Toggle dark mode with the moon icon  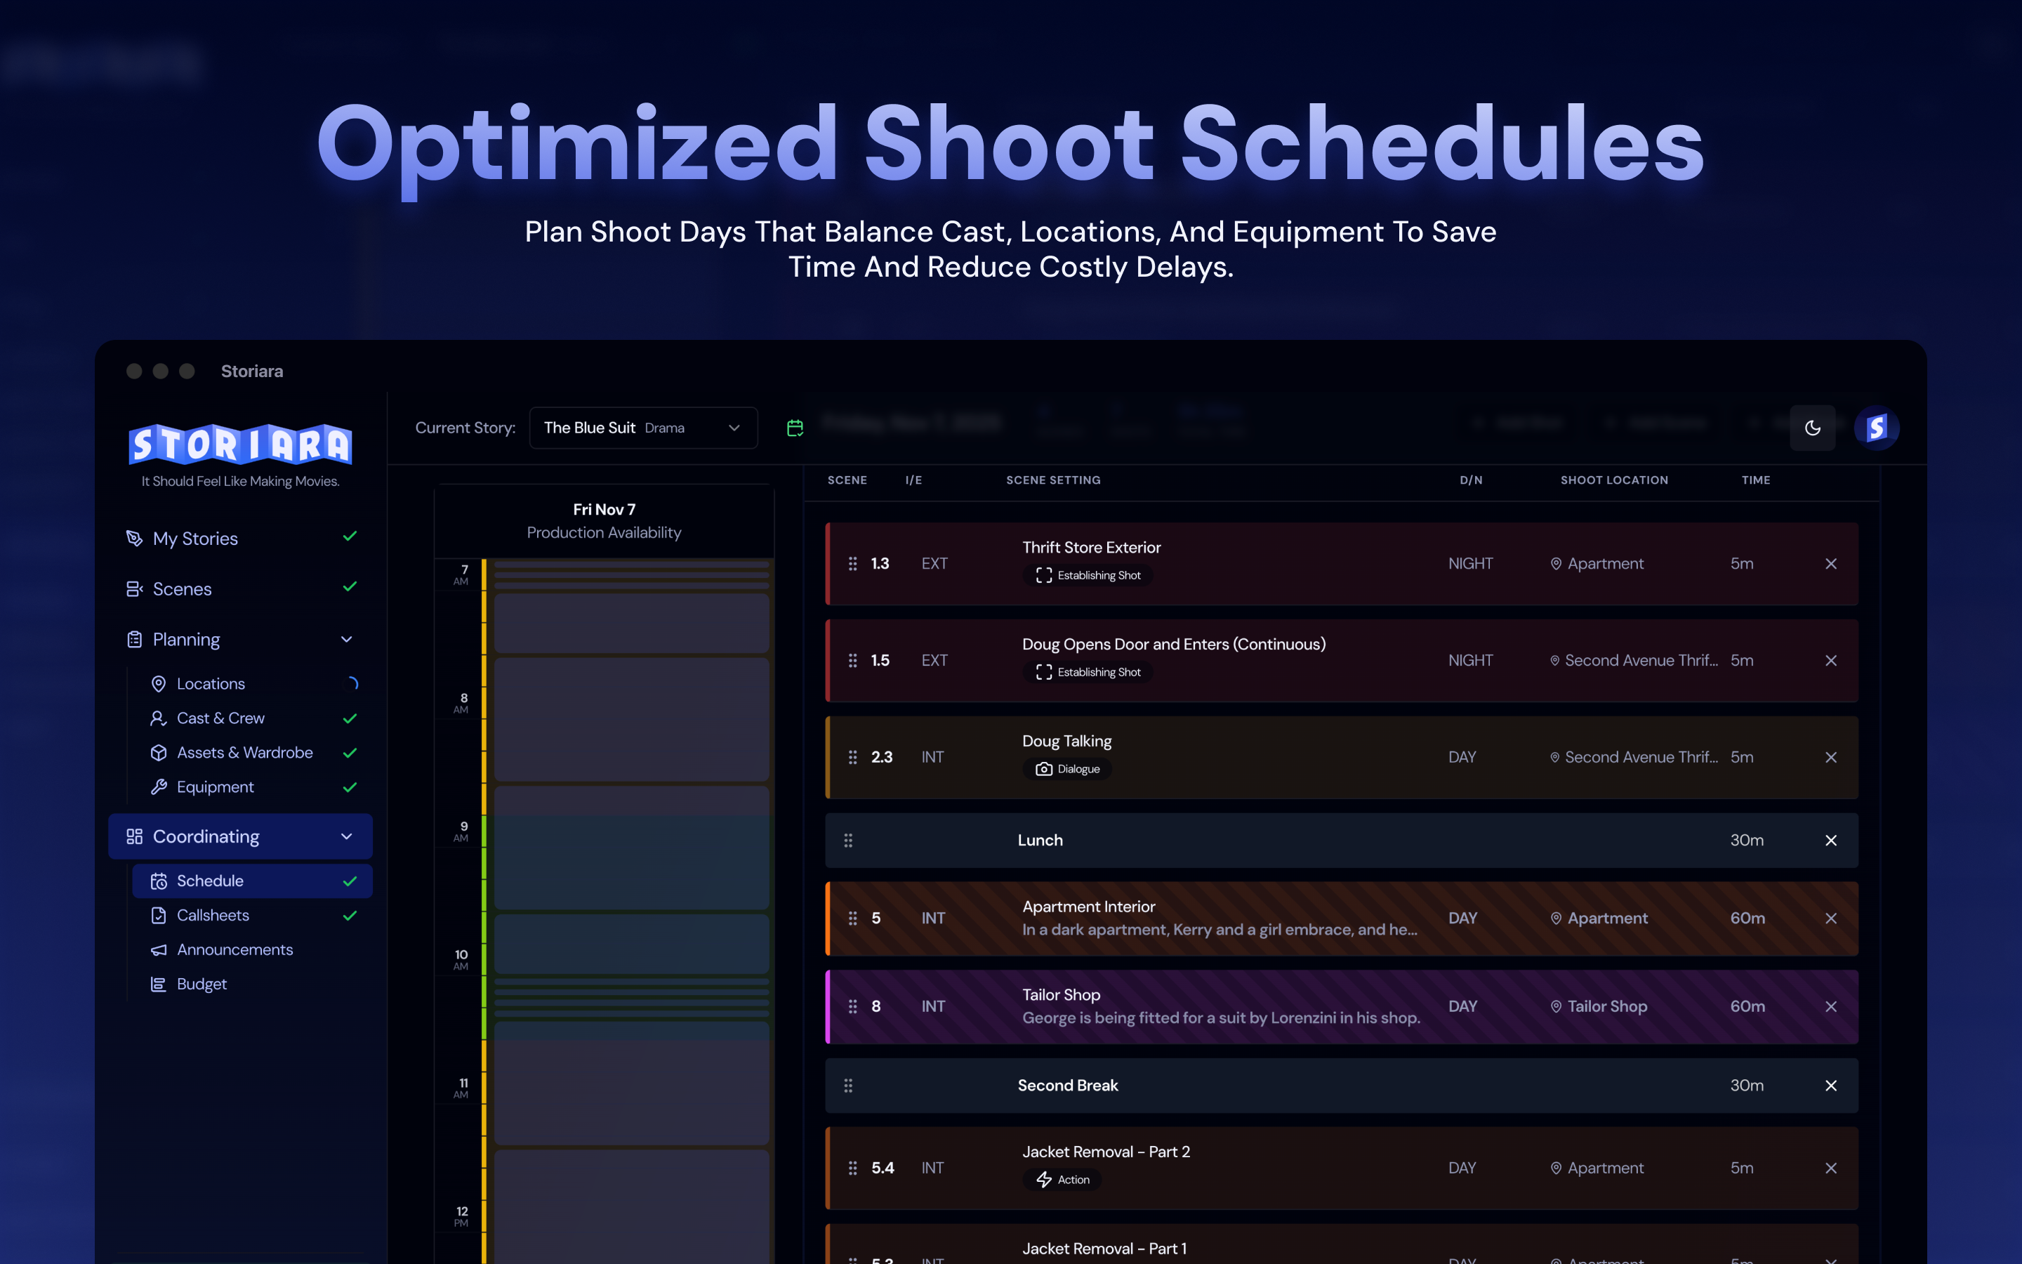point(1811,428)
